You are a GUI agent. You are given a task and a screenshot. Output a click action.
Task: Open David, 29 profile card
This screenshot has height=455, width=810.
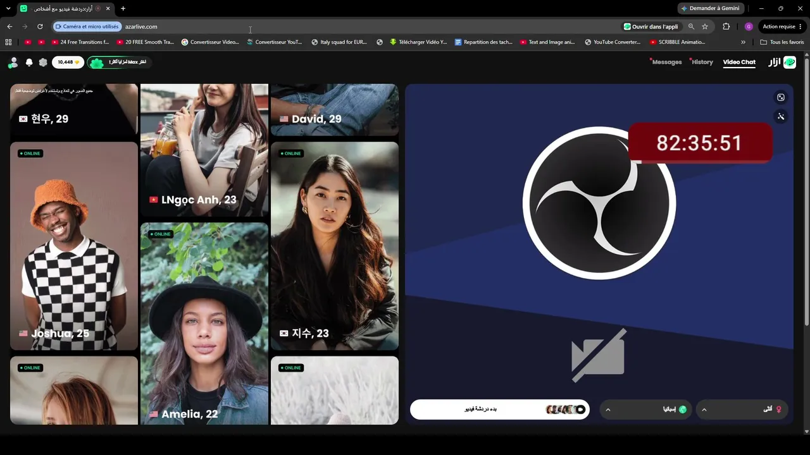pyautogui.click(x=335, y=109)
